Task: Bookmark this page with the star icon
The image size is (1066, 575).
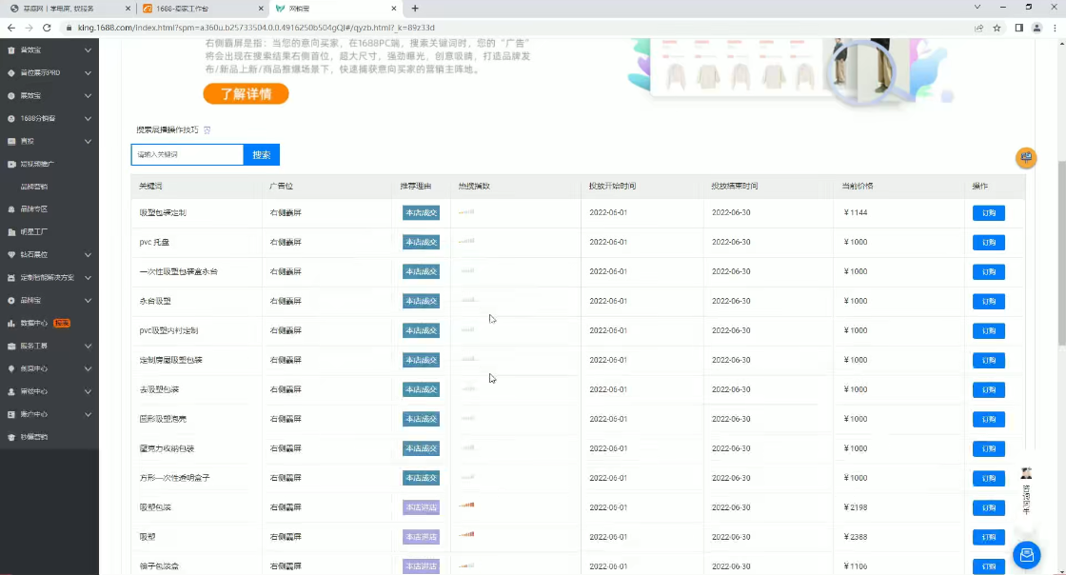Action: [997, 28]
